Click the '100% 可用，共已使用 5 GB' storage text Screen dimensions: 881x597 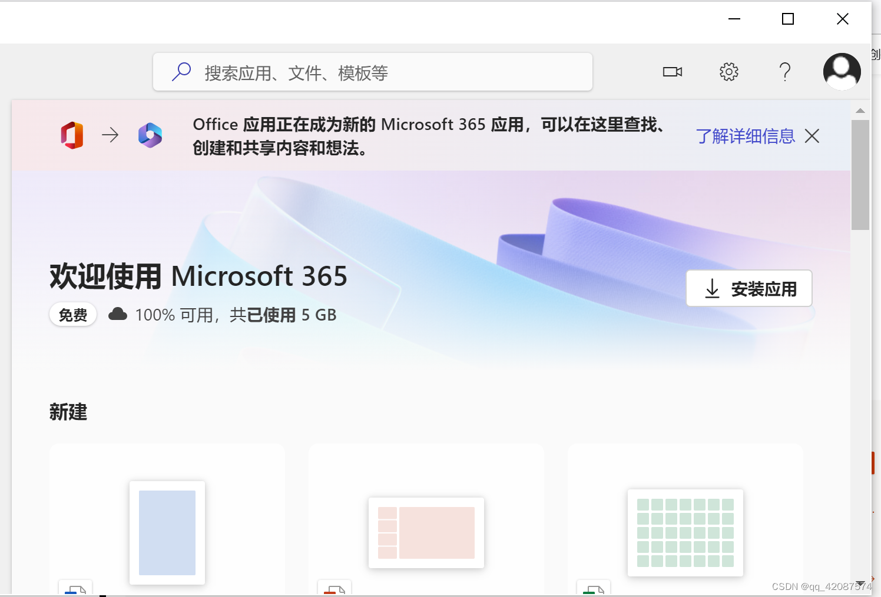236,315
